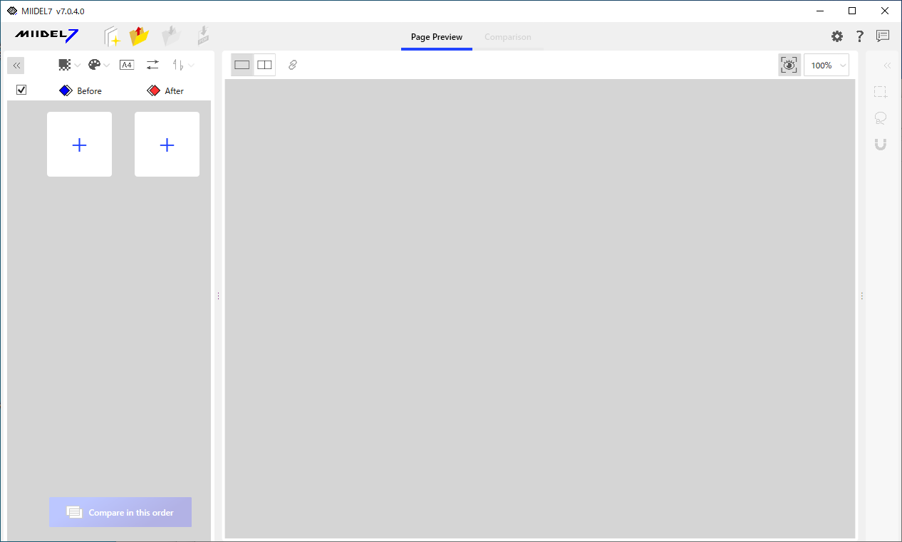Viewport: 902px width, 542px height.
Task: Open the 100% zoom dropdown
Action: pos(826,65)
